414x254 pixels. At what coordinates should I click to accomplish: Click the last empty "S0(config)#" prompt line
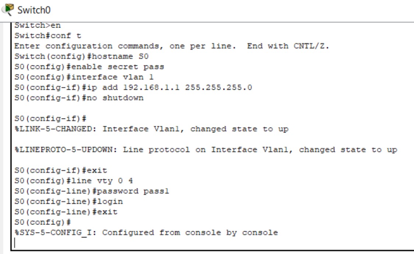pyautogui.click(x=42, y=222)
